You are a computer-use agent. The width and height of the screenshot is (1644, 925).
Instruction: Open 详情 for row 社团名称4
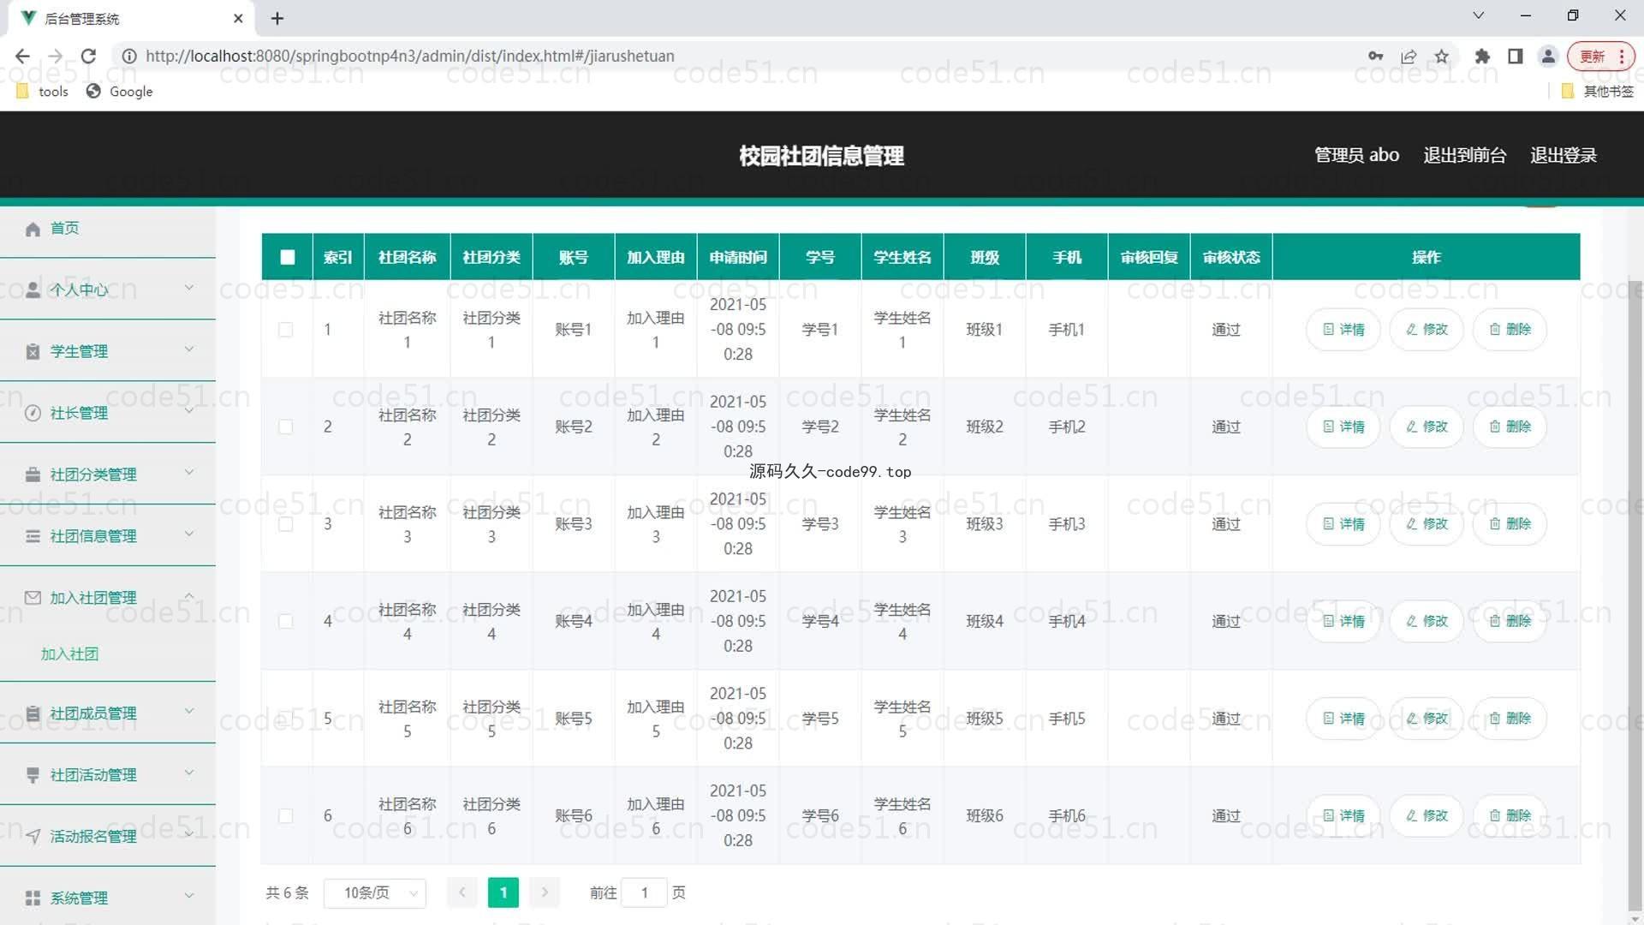tap(1343, 621)
